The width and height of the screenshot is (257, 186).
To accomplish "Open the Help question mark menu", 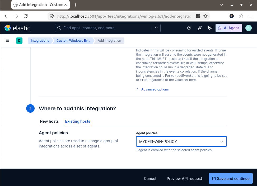I will 189,28.
